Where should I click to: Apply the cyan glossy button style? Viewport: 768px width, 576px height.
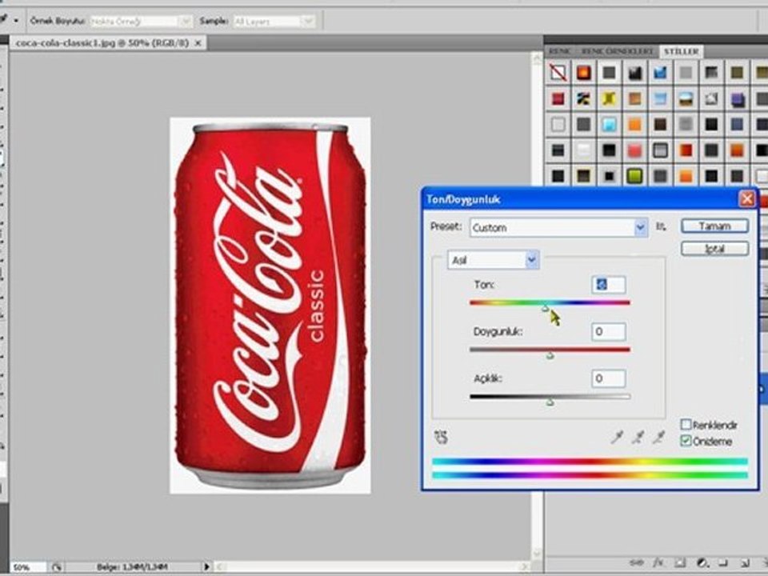609,124
